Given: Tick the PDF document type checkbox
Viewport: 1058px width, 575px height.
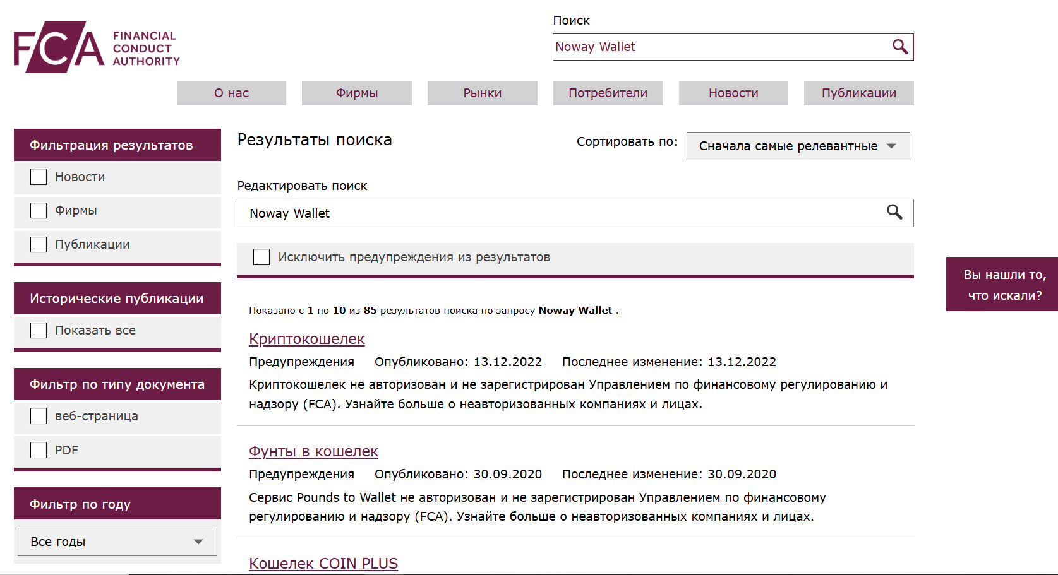Looking at the screenshot, I should 39,450.
